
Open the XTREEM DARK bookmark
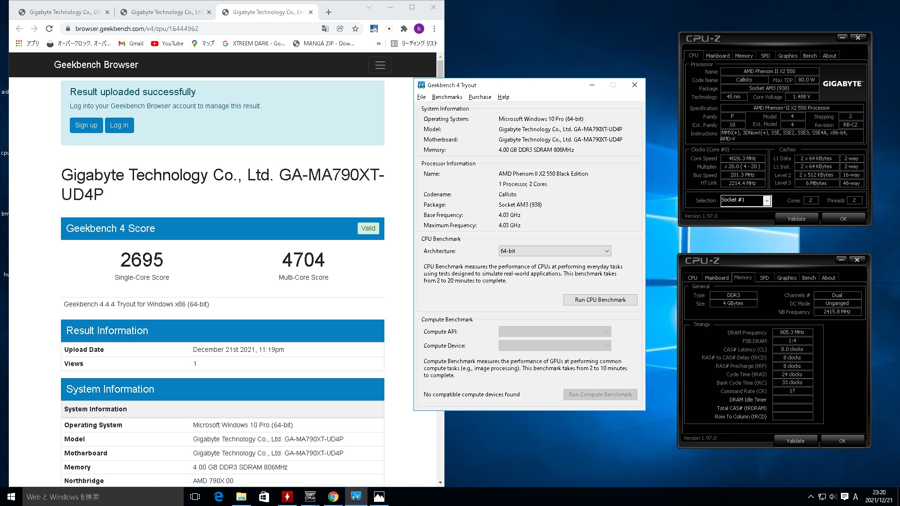(x=254, y=43)
